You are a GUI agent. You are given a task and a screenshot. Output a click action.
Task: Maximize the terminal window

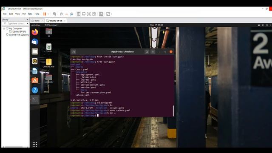pos(165,52)
